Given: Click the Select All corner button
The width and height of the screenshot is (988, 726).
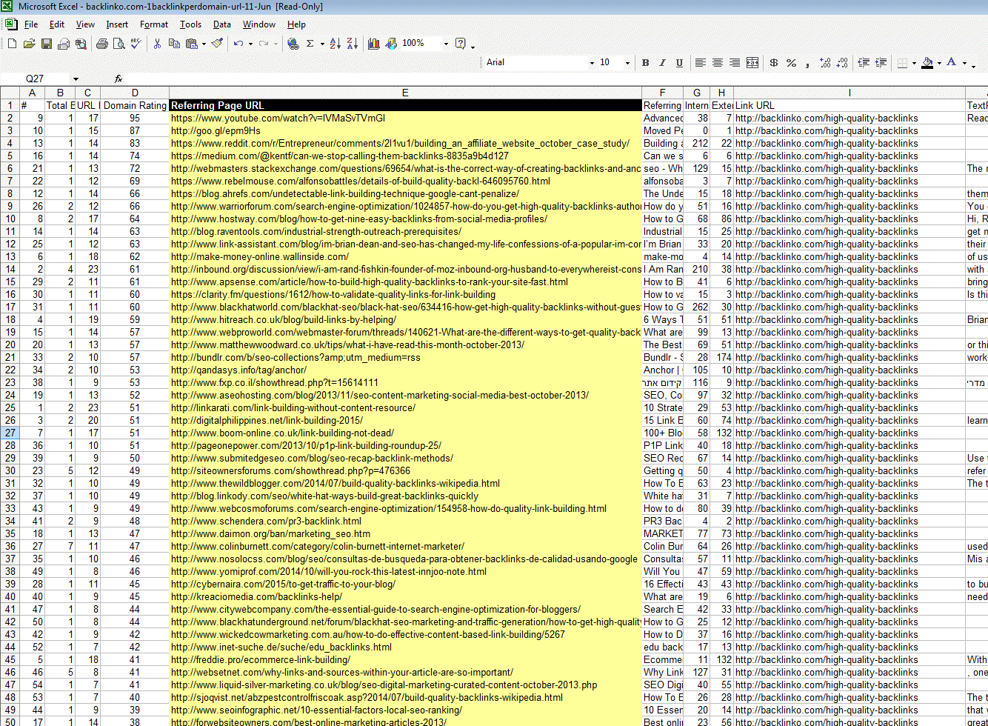Looking at the screenshot, I should (10, 93).
